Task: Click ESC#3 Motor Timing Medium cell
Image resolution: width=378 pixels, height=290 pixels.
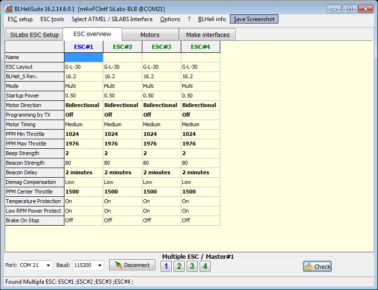Action: (162, 124)
